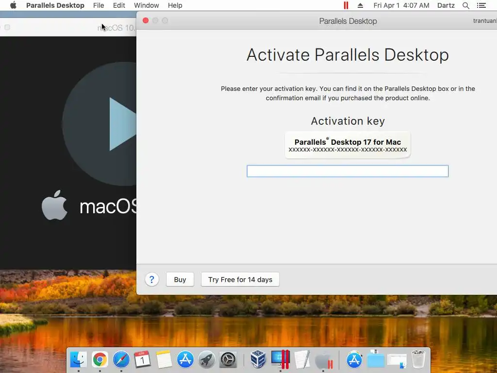Click the Dartz user menu
Image resolution: width=497 pixels, height=373 pixels.
446,5
